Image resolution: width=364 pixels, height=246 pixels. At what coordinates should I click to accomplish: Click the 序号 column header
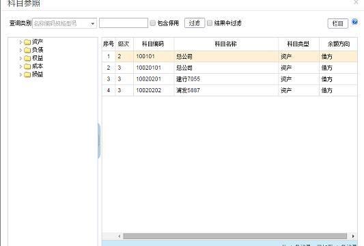click(x=109, y=44)
